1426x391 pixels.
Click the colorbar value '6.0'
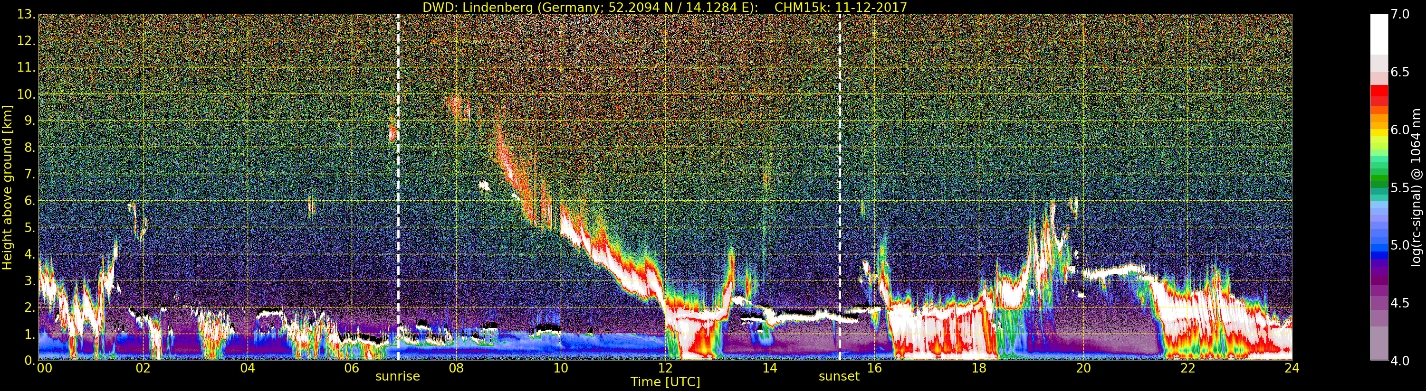click(x=1400, y=130)
